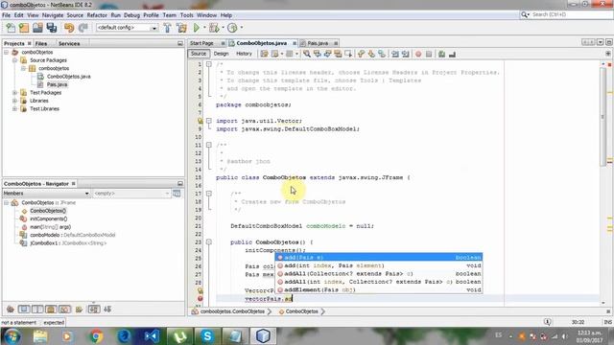Toggle Rectangular Selection in editor toolbar

(x=347, y=54)
